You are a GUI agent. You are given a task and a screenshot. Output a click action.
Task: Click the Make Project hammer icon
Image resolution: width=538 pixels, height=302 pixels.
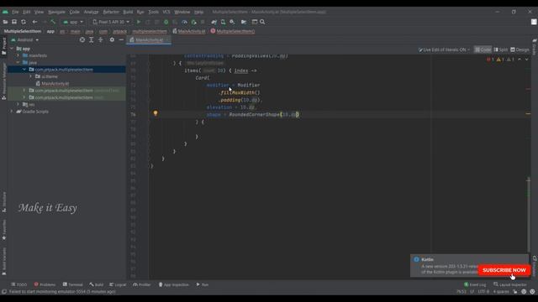coord(53,22)
